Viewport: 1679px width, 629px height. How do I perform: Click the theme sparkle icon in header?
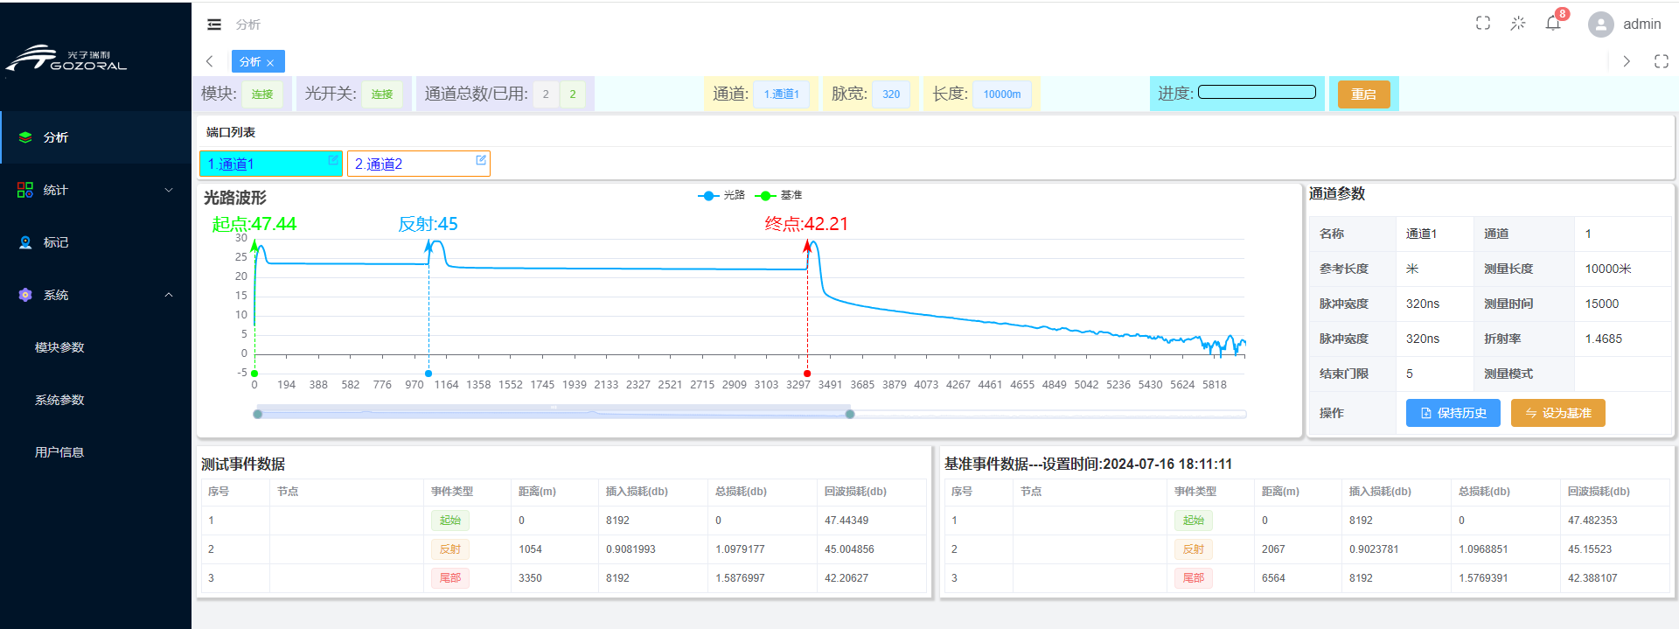[1518, 24]
